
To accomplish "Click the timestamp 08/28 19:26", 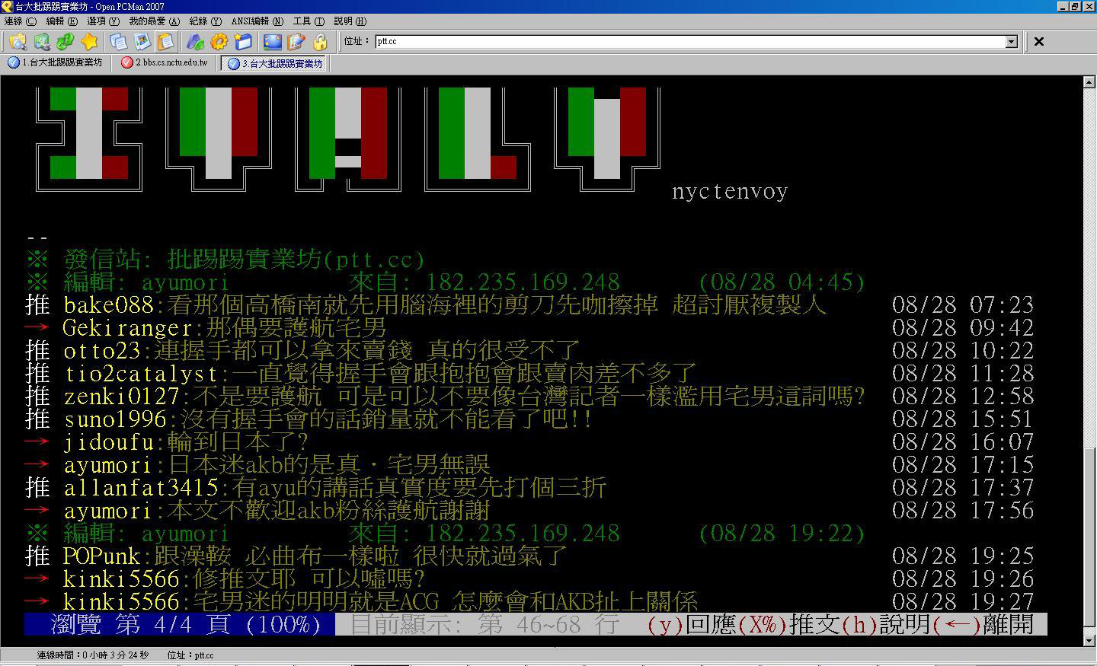I will click(963, 579).
